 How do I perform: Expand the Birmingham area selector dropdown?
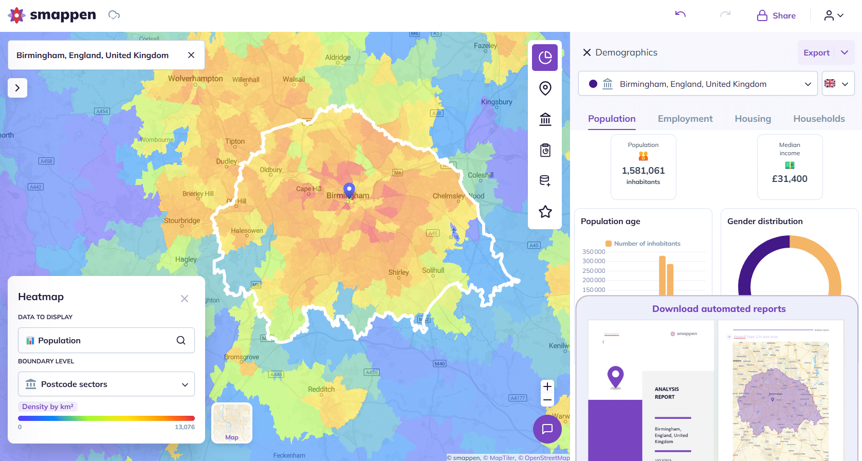(698, 84)
